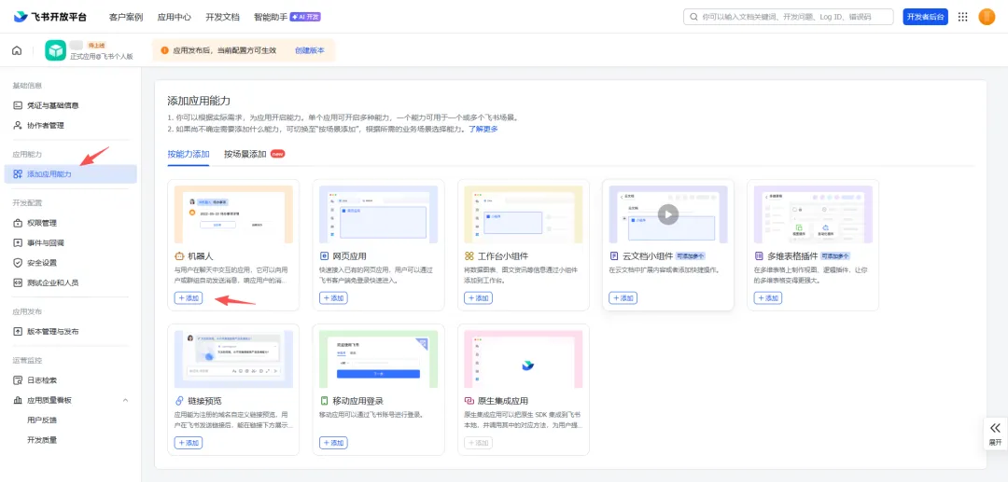The image size is (1008, 482).
Task: Play the 云文档小组件 preview video
Action: tap(668, 214)
